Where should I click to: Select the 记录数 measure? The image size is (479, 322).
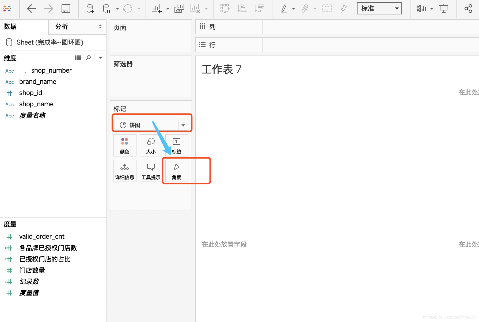tap(29, 281)
